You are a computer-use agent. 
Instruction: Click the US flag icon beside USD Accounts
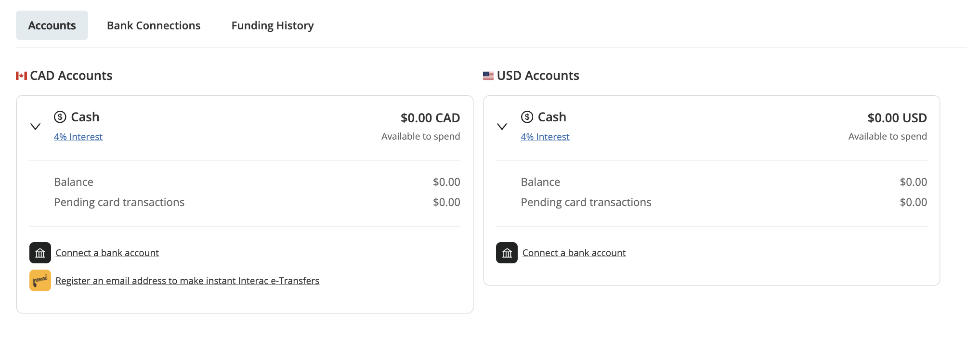488,76
